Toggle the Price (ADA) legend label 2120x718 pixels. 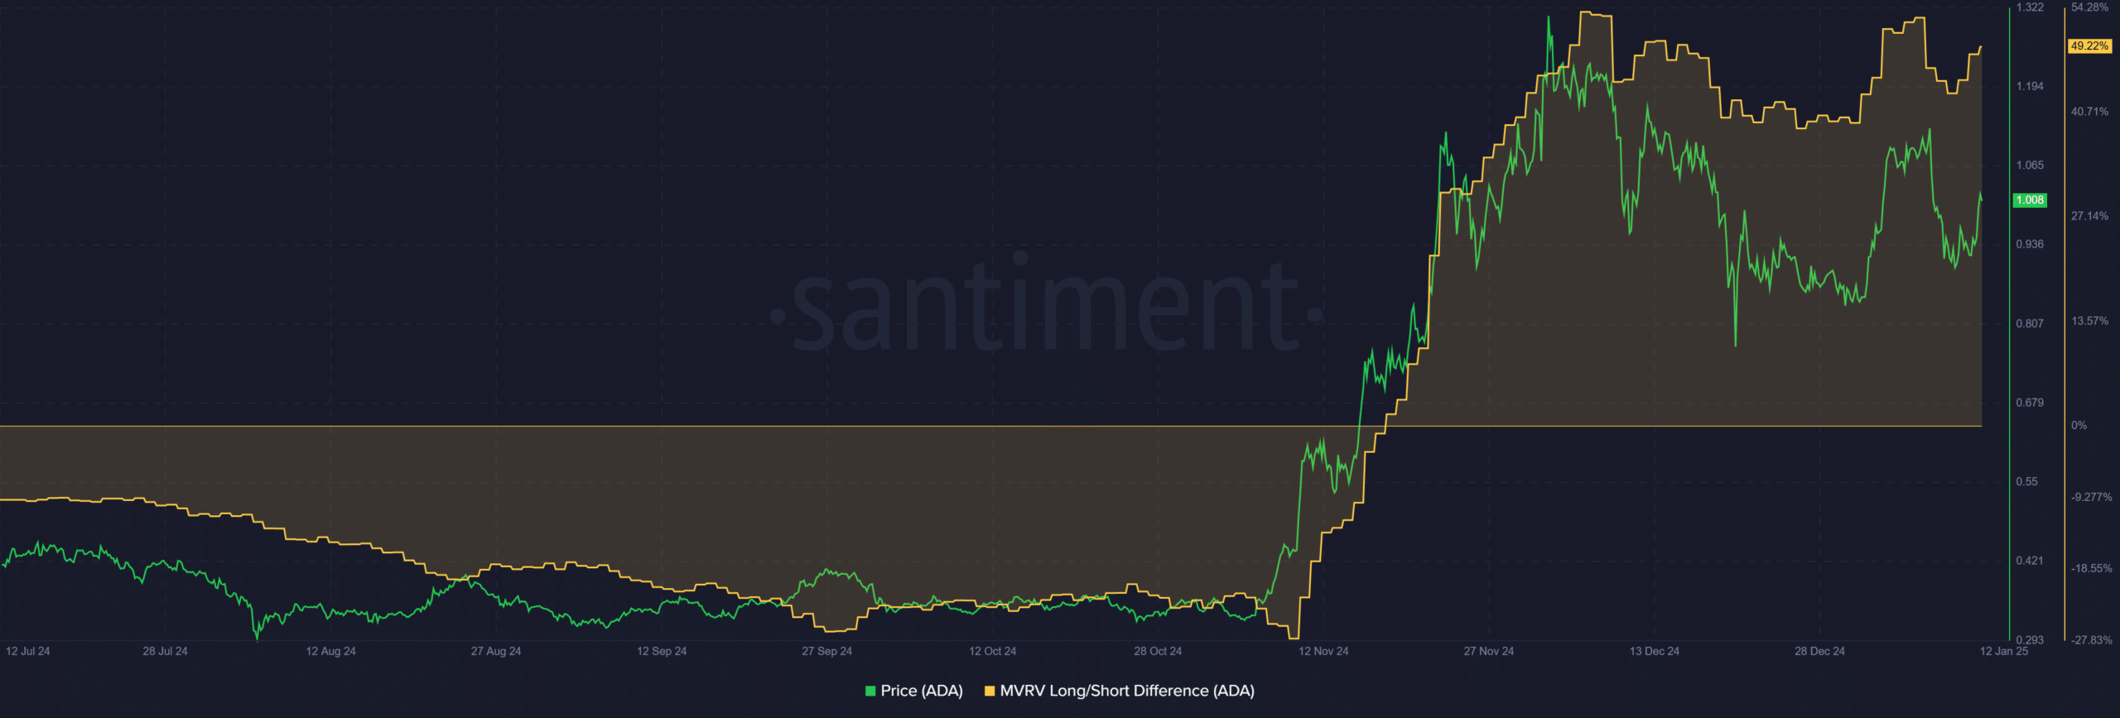[921, 691]
